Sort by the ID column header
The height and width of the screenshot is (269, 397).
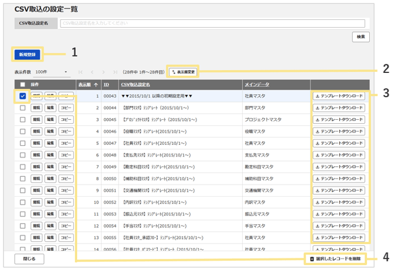[x=107, y=85]
